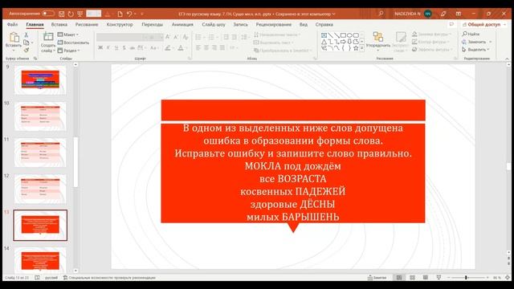
Task: Click the Восстановить reset button
Action: 73,43
